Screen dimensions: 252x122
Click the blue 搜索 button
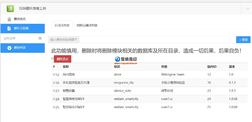[243, 40]
